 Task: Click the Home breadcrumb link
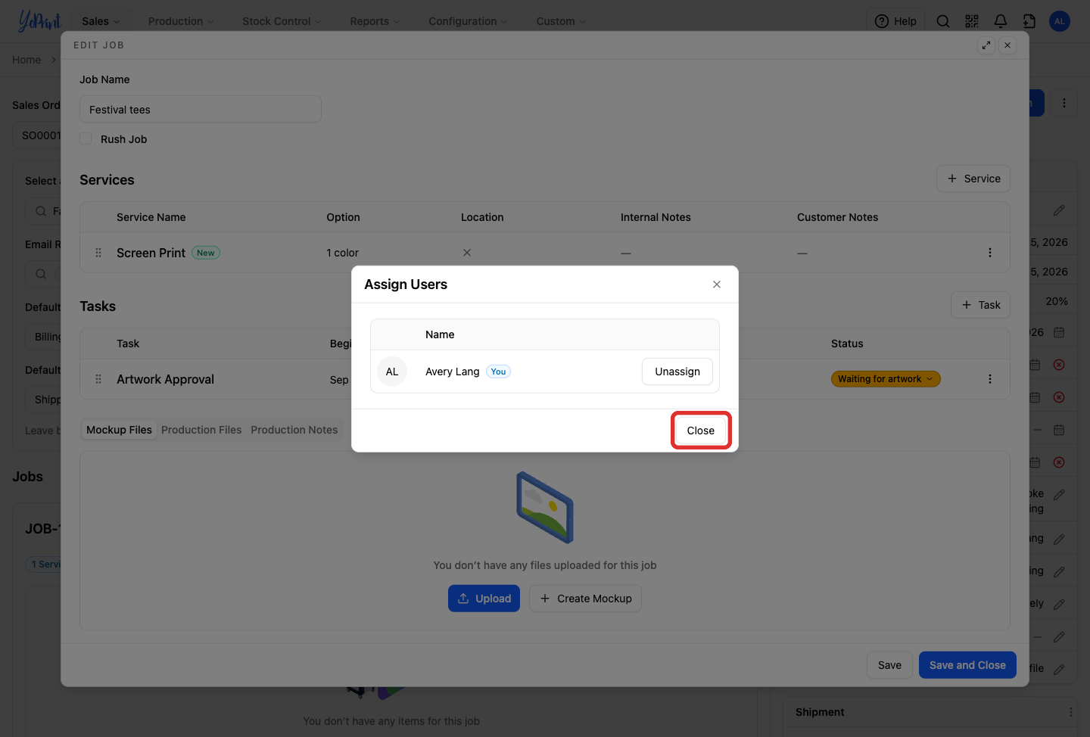tap(26, 60)
